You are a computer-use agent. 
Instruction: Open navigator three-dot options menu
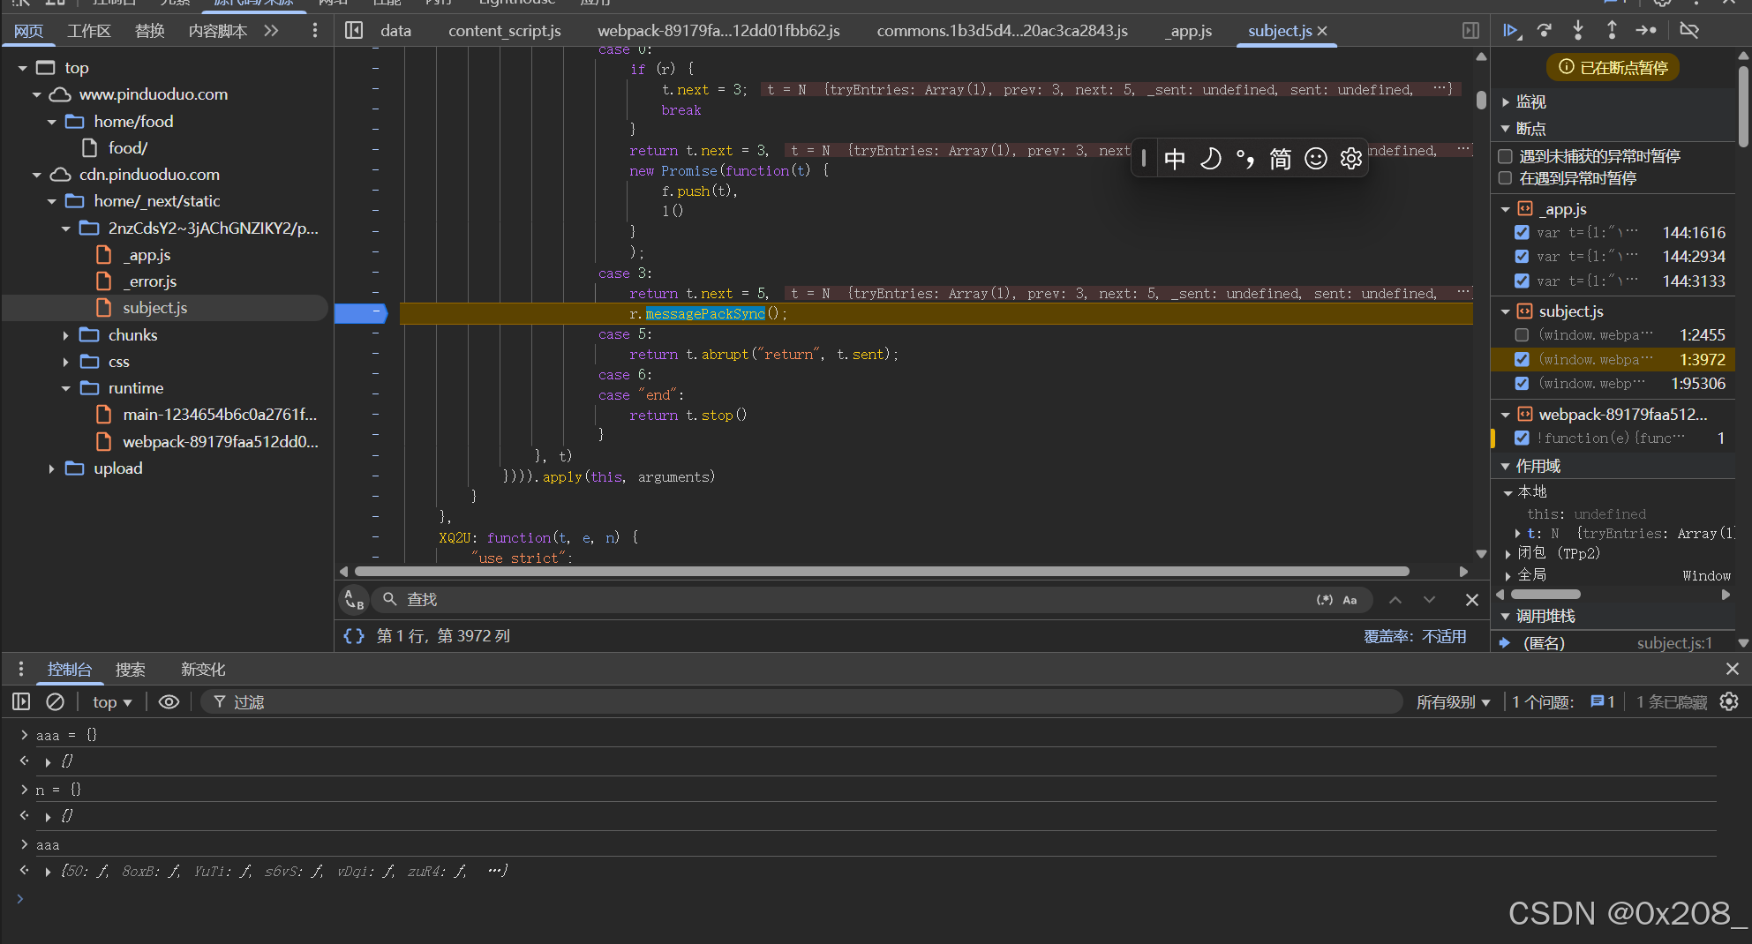click(x=315, y=31)
